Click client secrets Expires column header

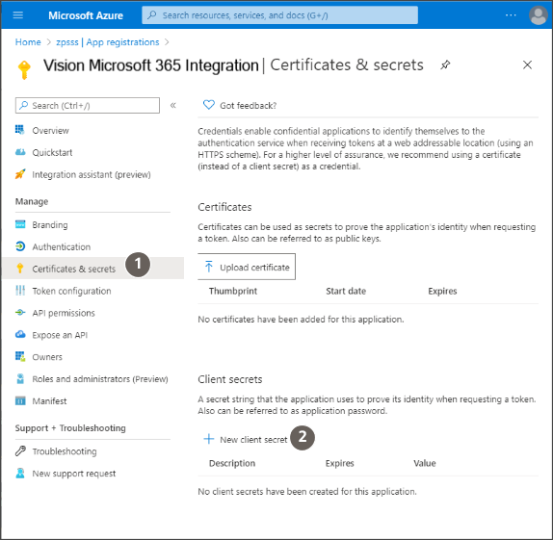[x=339, y=463]
